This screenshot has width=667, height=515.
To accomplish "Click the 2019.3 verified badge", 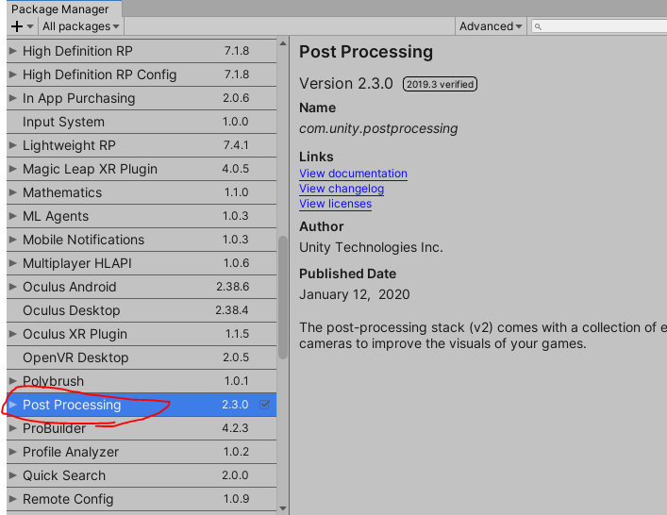I will point(440,84).
